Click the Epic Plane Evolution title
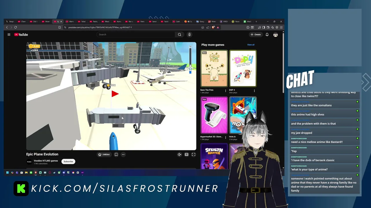The width and height of the screenshot is (371, 208). tap(42, 154)
